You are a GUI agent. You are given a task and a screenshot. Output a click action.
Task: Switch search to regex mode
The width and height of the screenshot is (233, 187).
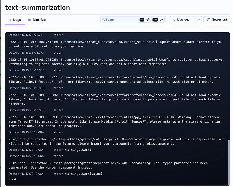(x=162, y=20)
